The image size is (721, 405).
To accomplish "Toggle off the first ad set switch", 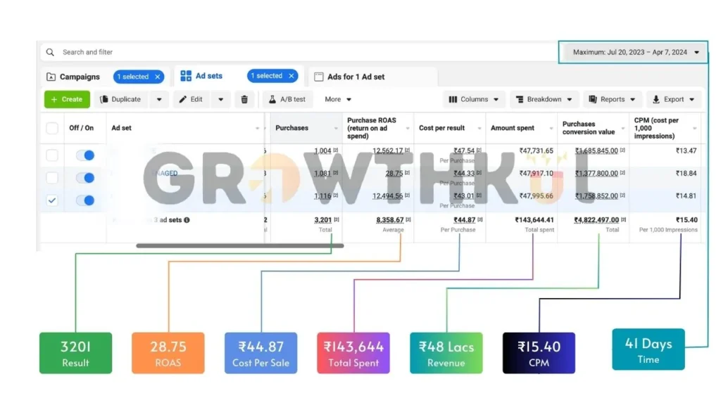I will pos(84,155).
